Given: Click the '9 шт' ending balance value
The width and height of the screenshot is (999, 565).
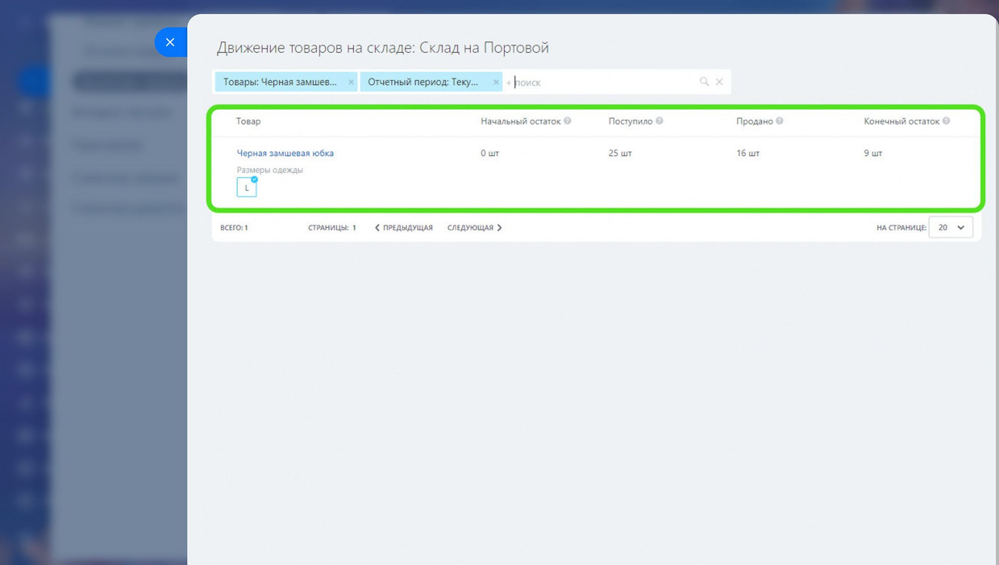Looking at the screenshot, I should coord(873,153).
